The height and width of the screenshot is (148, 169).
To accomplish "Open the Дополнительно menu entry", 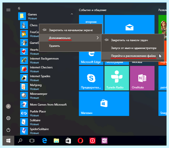I will coord(71,38).
